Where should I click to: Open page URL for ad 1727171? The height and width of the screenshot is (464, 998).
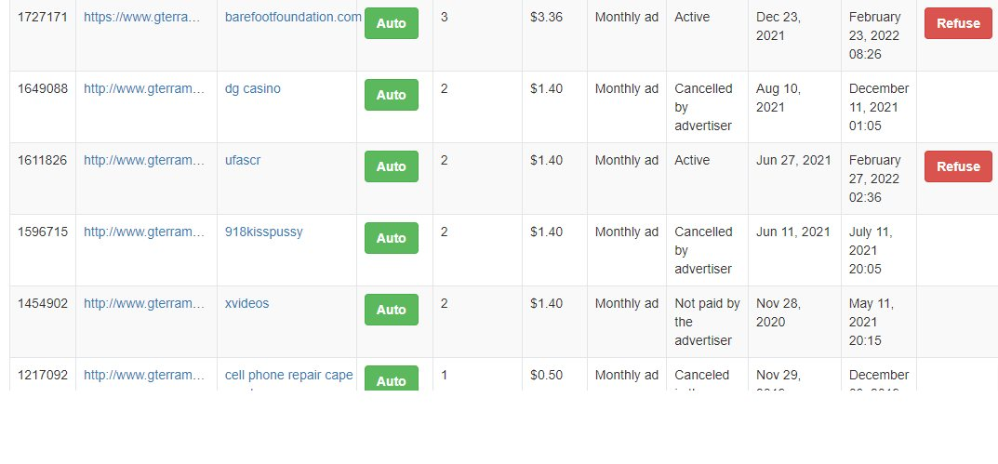point(143,17)
